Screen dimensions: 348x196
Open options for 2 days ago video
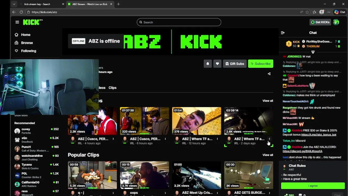coord(269,139)
